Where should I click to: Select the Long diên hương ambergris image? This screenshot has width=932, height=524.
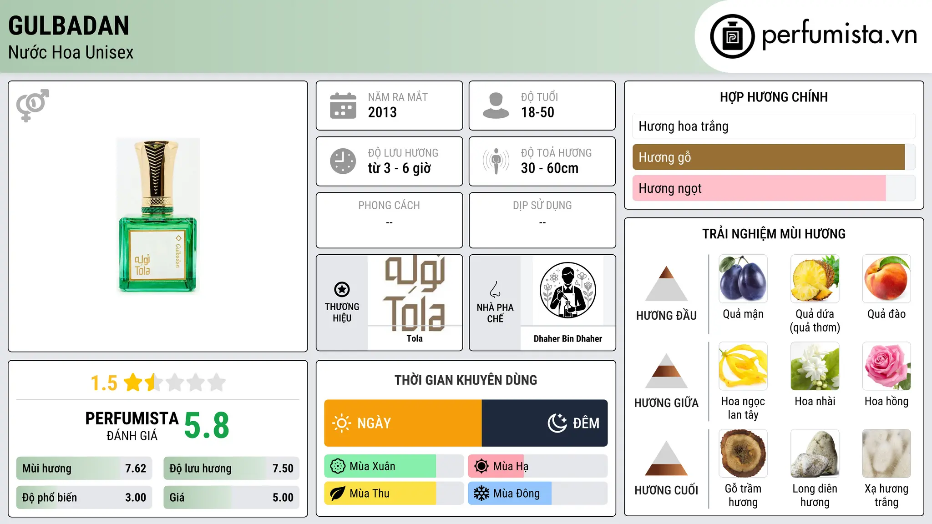815,453
